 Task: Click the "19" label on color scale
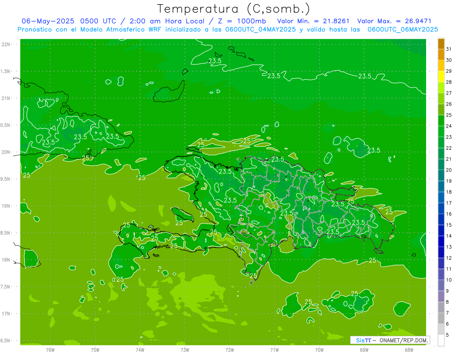pyautogui.click(x=449, y=181)
